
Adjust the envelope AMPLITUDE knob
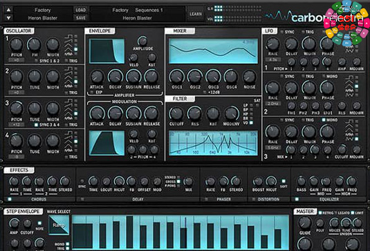(x=142, y=41)
